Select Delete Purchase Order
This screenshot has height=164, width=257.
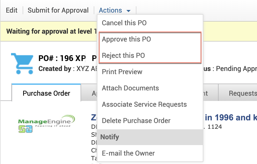[136, 121]
